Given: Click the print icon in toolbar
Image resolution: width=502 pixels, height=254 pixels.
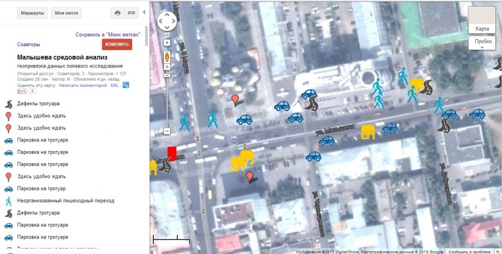Looking at the screenshot, I should pyautogui.click(x=118, y=12).
